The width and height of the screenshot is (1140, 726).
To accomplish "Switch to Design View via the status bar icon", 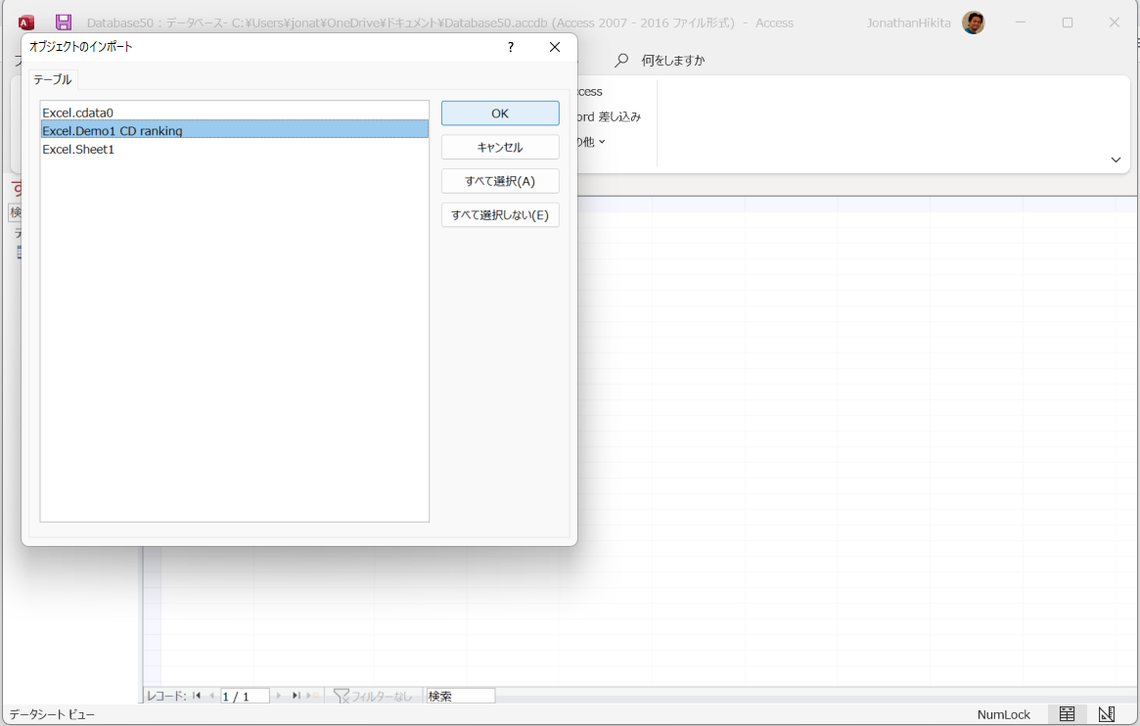I will 1107,714.
